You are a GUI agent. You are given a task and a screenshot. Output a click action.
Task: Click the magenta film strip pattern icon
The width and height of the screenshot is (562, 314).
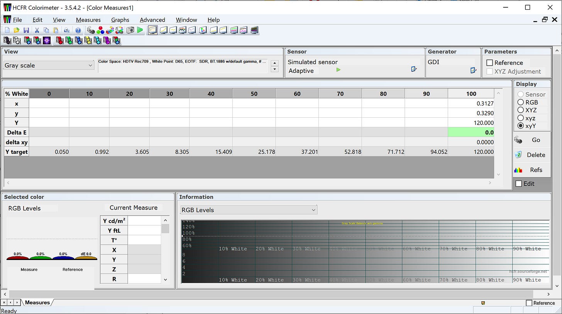[x=107, y=40]
